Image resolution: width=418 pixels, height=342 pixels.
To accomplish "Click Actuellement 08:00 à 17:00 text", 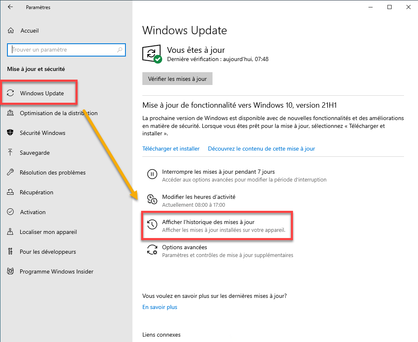I will coord(194,205).
